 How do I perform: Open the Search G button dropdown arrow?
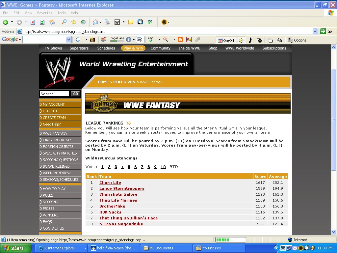tap(86, 40)
